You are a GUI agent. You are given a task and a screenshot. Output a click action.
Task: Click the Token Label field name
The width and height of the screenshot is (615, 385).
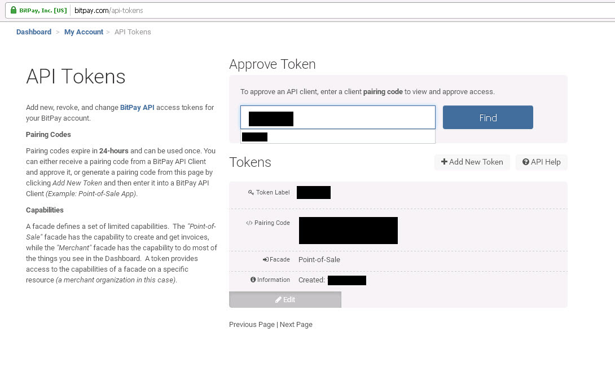(x=273, y=192)
